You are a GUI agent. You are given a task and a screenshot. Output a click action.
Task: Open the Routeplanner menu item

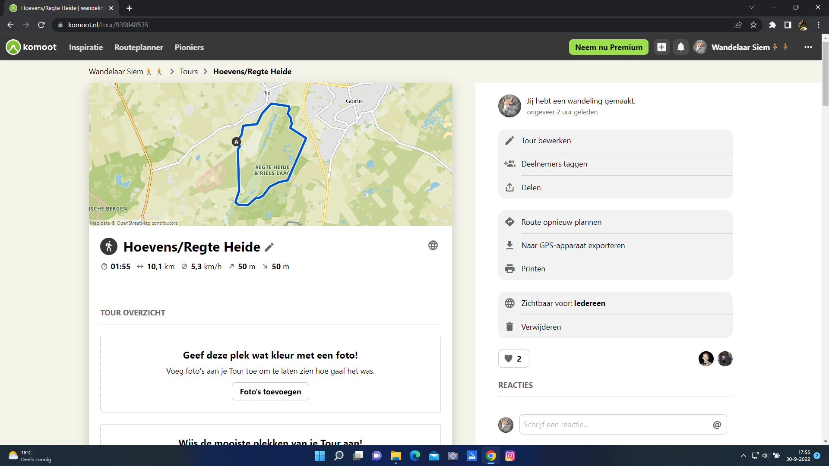tap(139, 47)
